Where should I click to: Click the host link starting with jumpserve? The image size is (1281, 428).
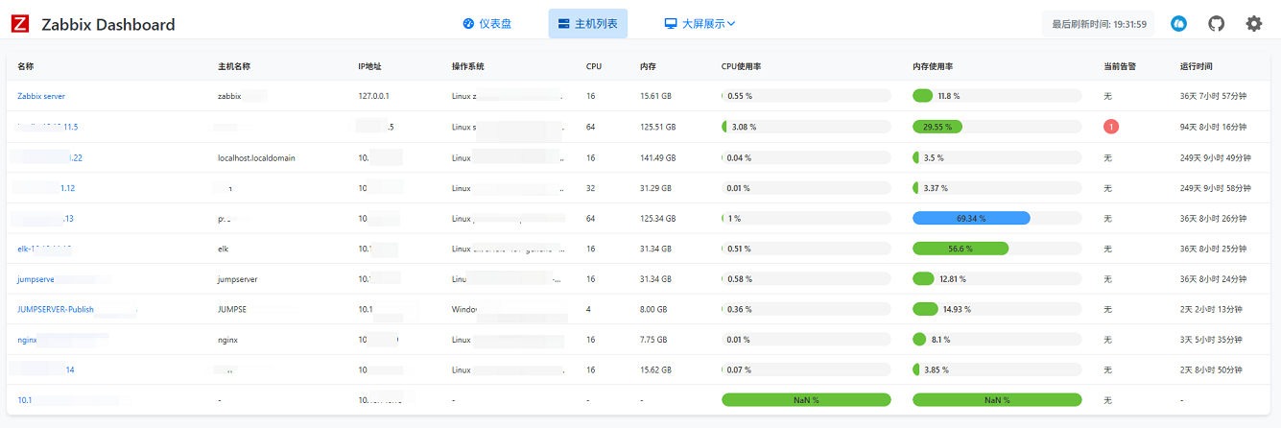(35, 279)
